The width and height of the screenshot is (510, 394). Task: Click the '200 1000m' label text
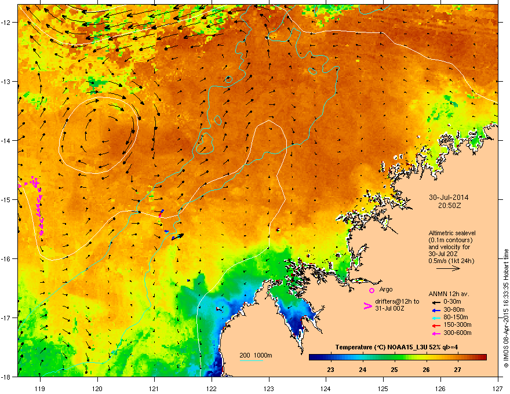(x=256, y=356)
